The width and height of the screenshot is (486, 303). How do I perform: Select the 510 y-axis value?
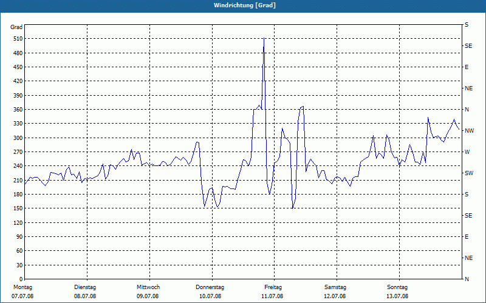(x=18, y=39)
